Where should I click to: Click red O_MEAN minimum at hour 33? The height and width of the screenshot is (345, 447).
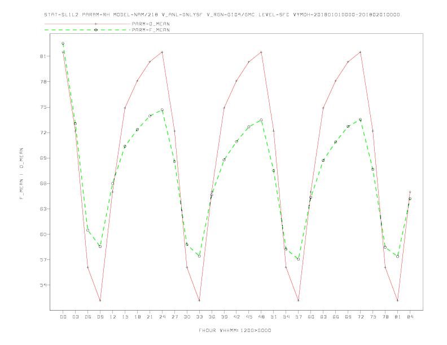pyautogui.click(x=199, y=300)
